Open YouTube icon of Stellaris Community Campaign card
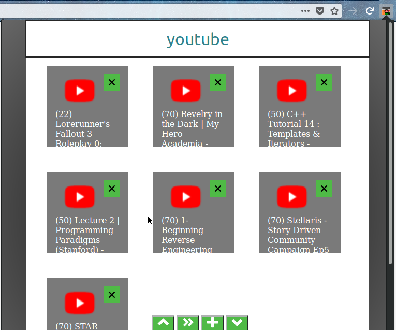This screenshot has height=330, width=396. click(292, 196)
